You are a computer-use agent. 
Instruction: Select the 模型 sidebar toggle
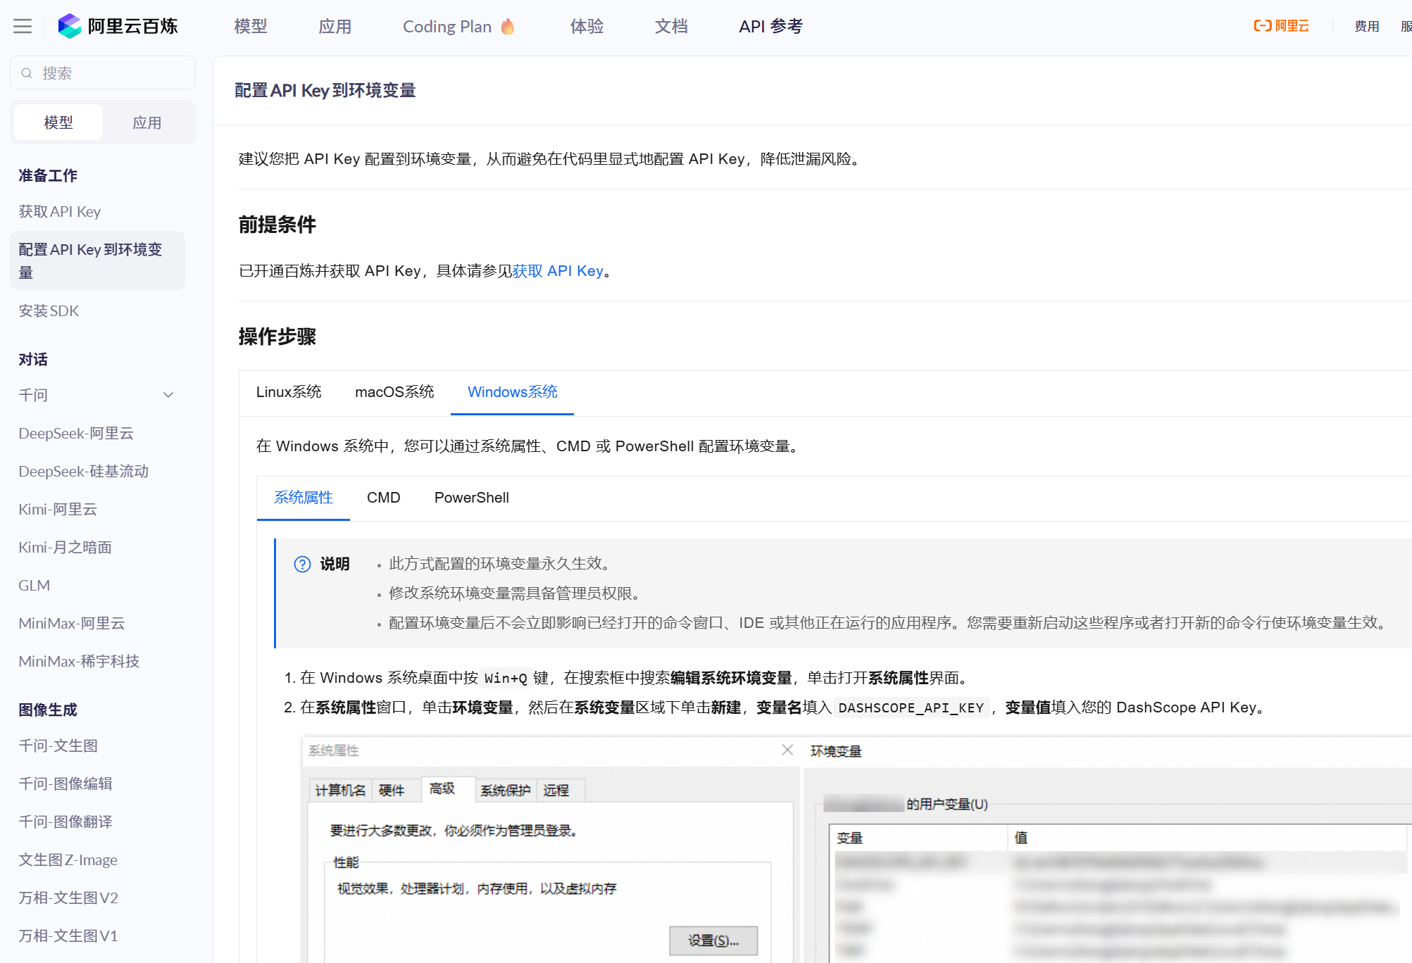coord(58,122)
